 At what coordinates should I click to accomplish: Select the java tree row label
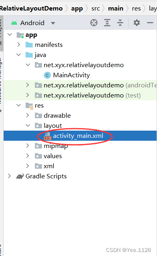[x=40, y=55]
